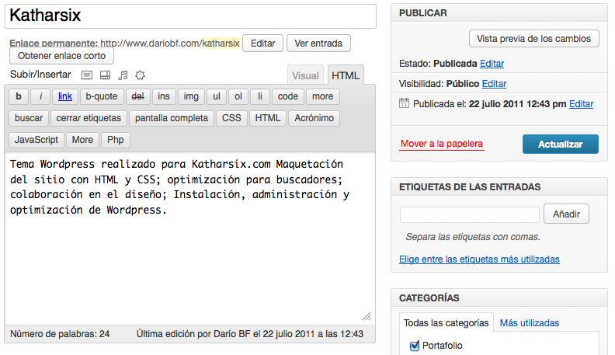Toggle the Portafolio category checkbox
Viewport: 615px width, 355px height.
pyautogui.click(x=414, y=345)
